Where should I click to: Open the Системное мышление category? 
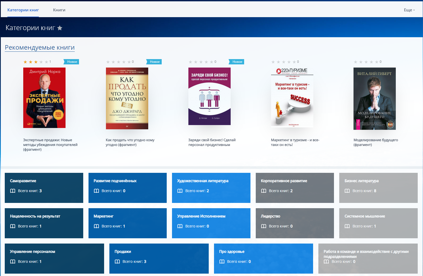coord(378,223)
